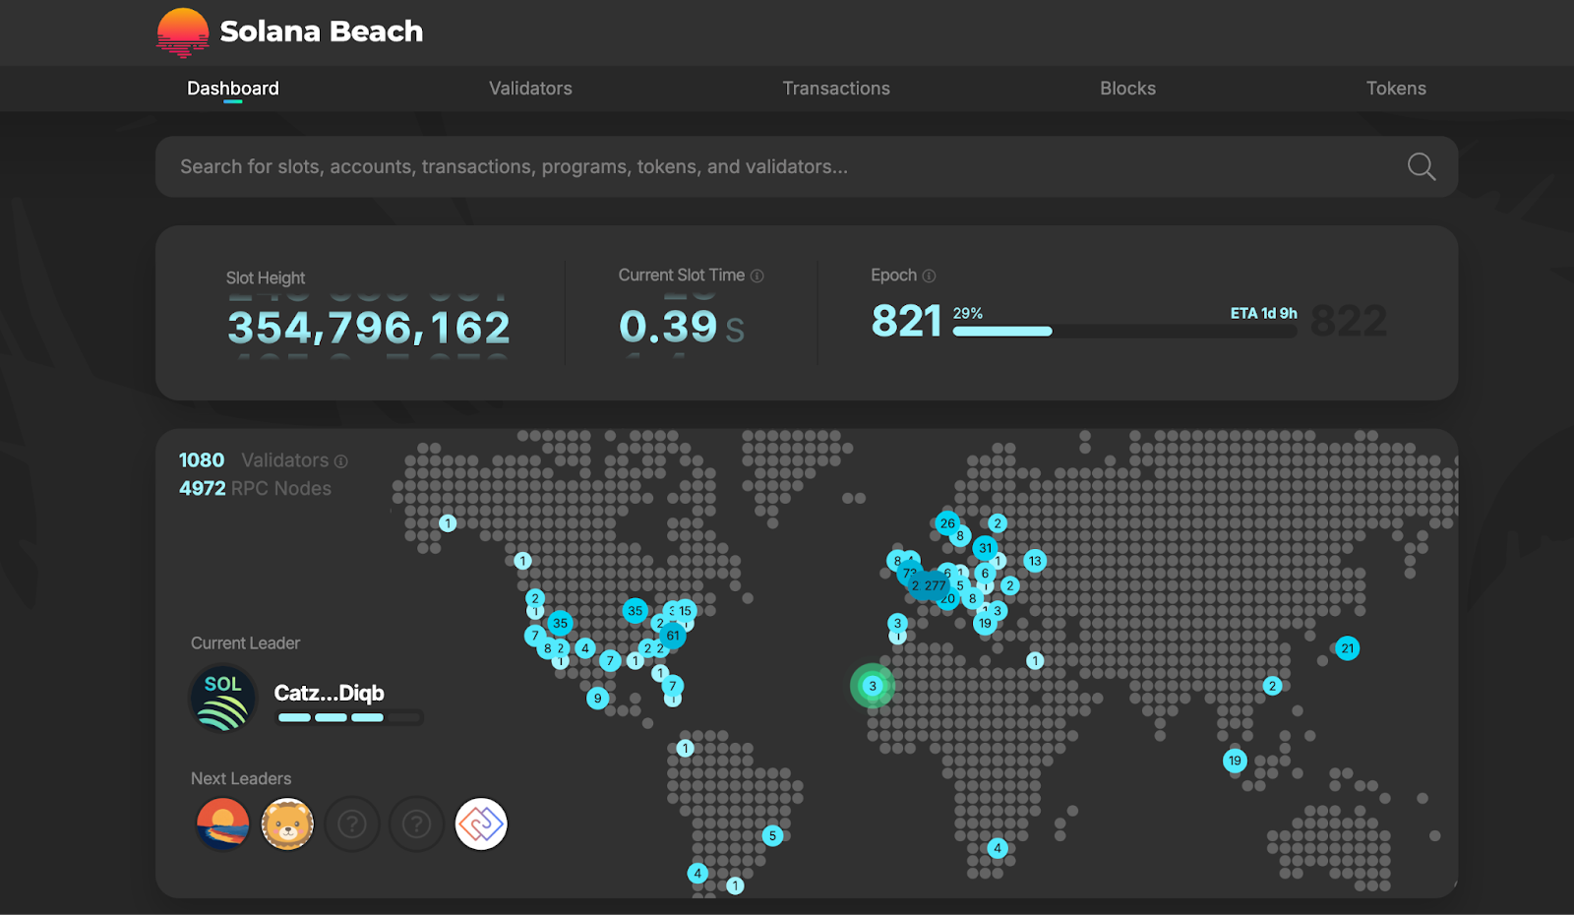Click the lion next leader avatar
The width and height of the screenshot is (1574, 915).
pos(287,824)
